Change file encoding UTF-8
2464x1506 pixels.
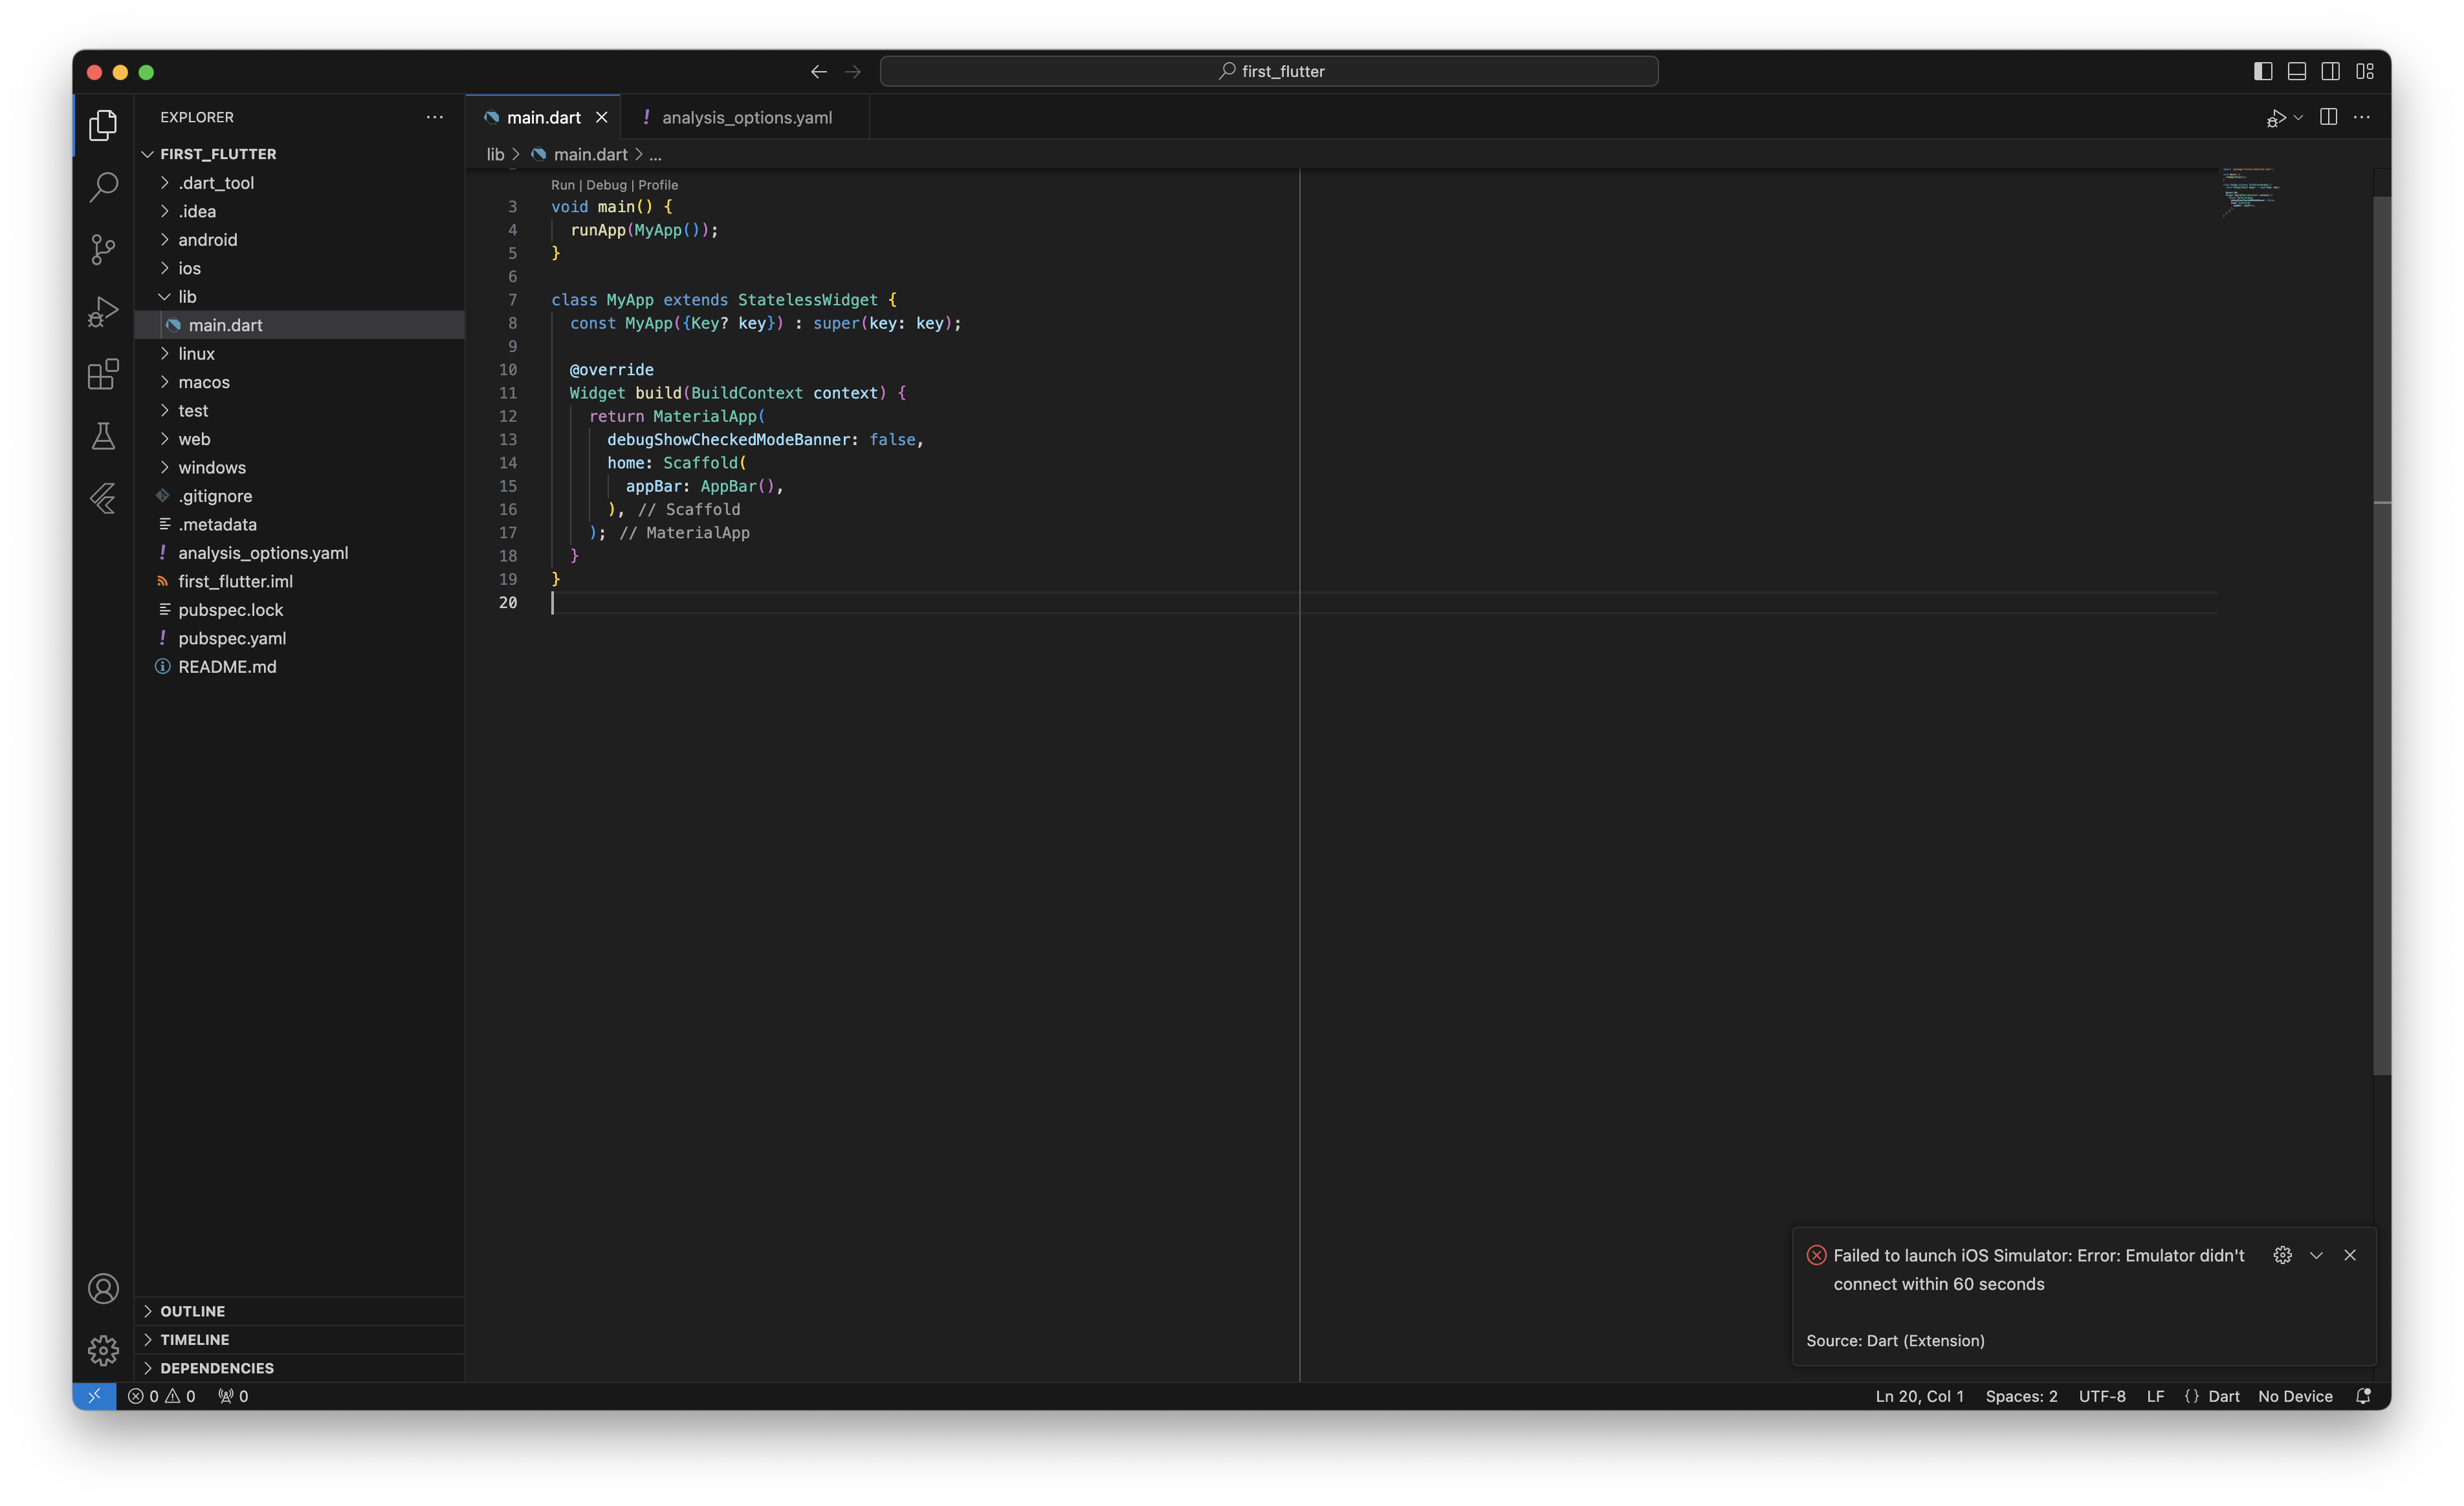(x=2102, y=1396)
